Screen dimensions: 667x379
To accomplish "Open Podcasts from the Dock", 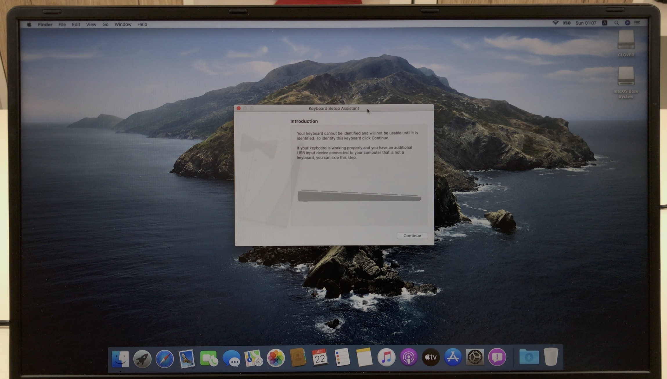I will click(x=408, y=357).
